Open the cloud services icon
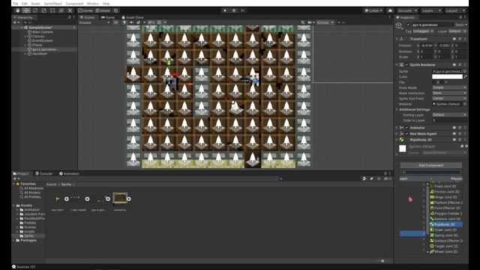Viewport: 480px width, 270px height. (390, 10)
